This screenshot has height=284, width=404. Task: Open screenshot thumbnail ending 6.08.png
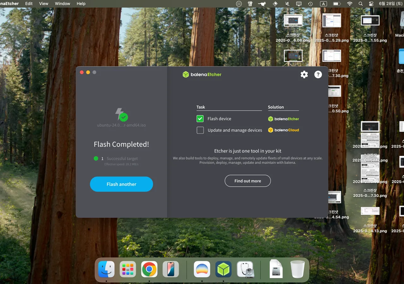[x=293, y=21]
